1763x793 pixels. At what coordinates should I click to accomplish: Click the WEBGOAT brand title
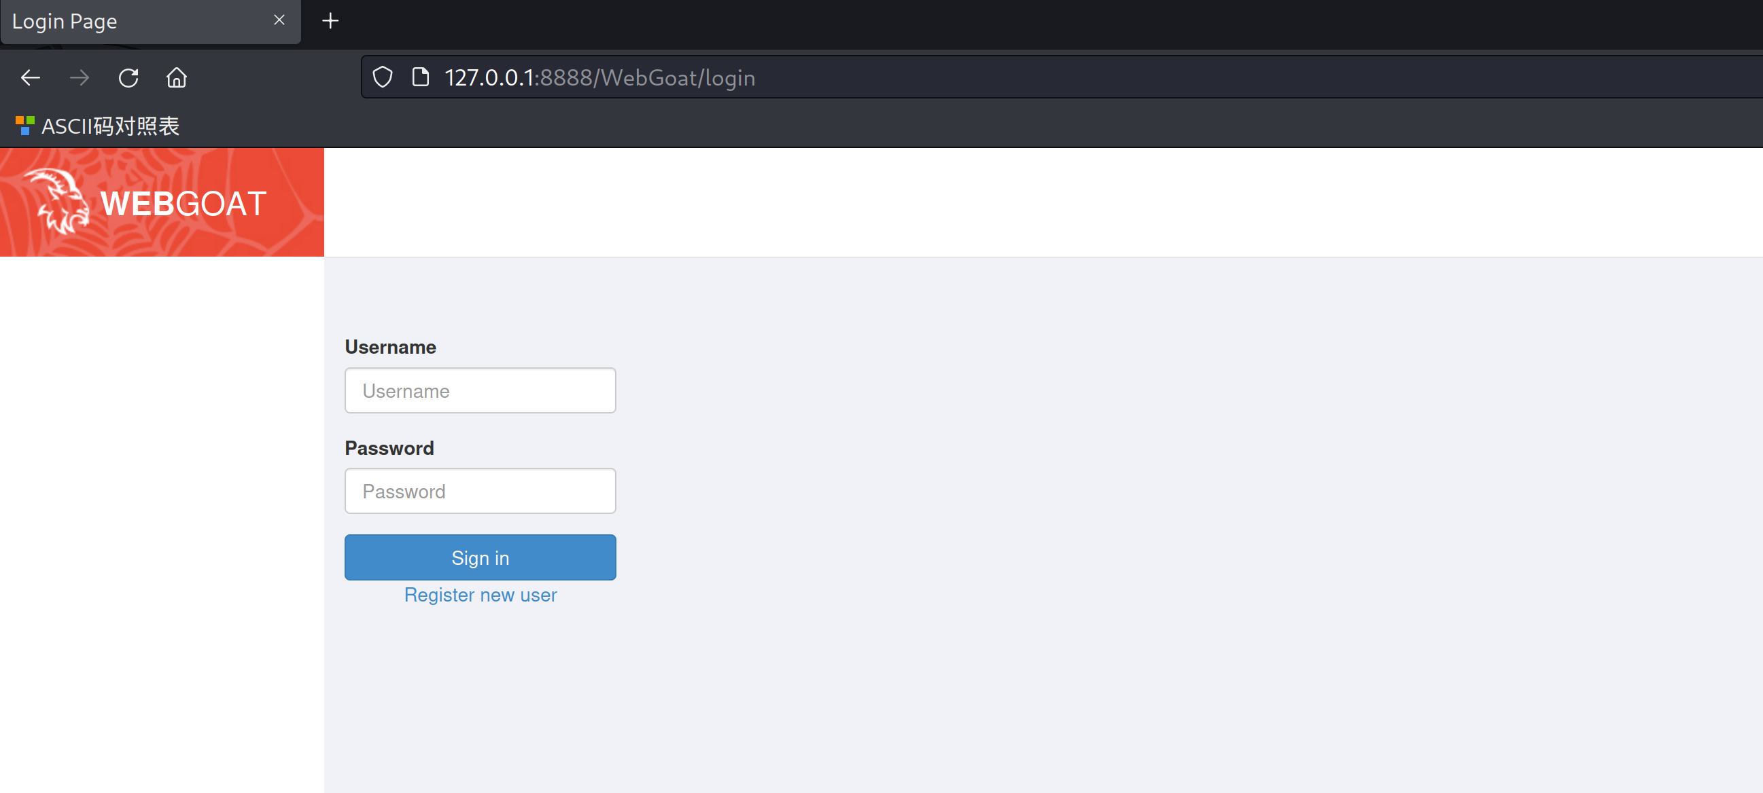pos(184,204)
